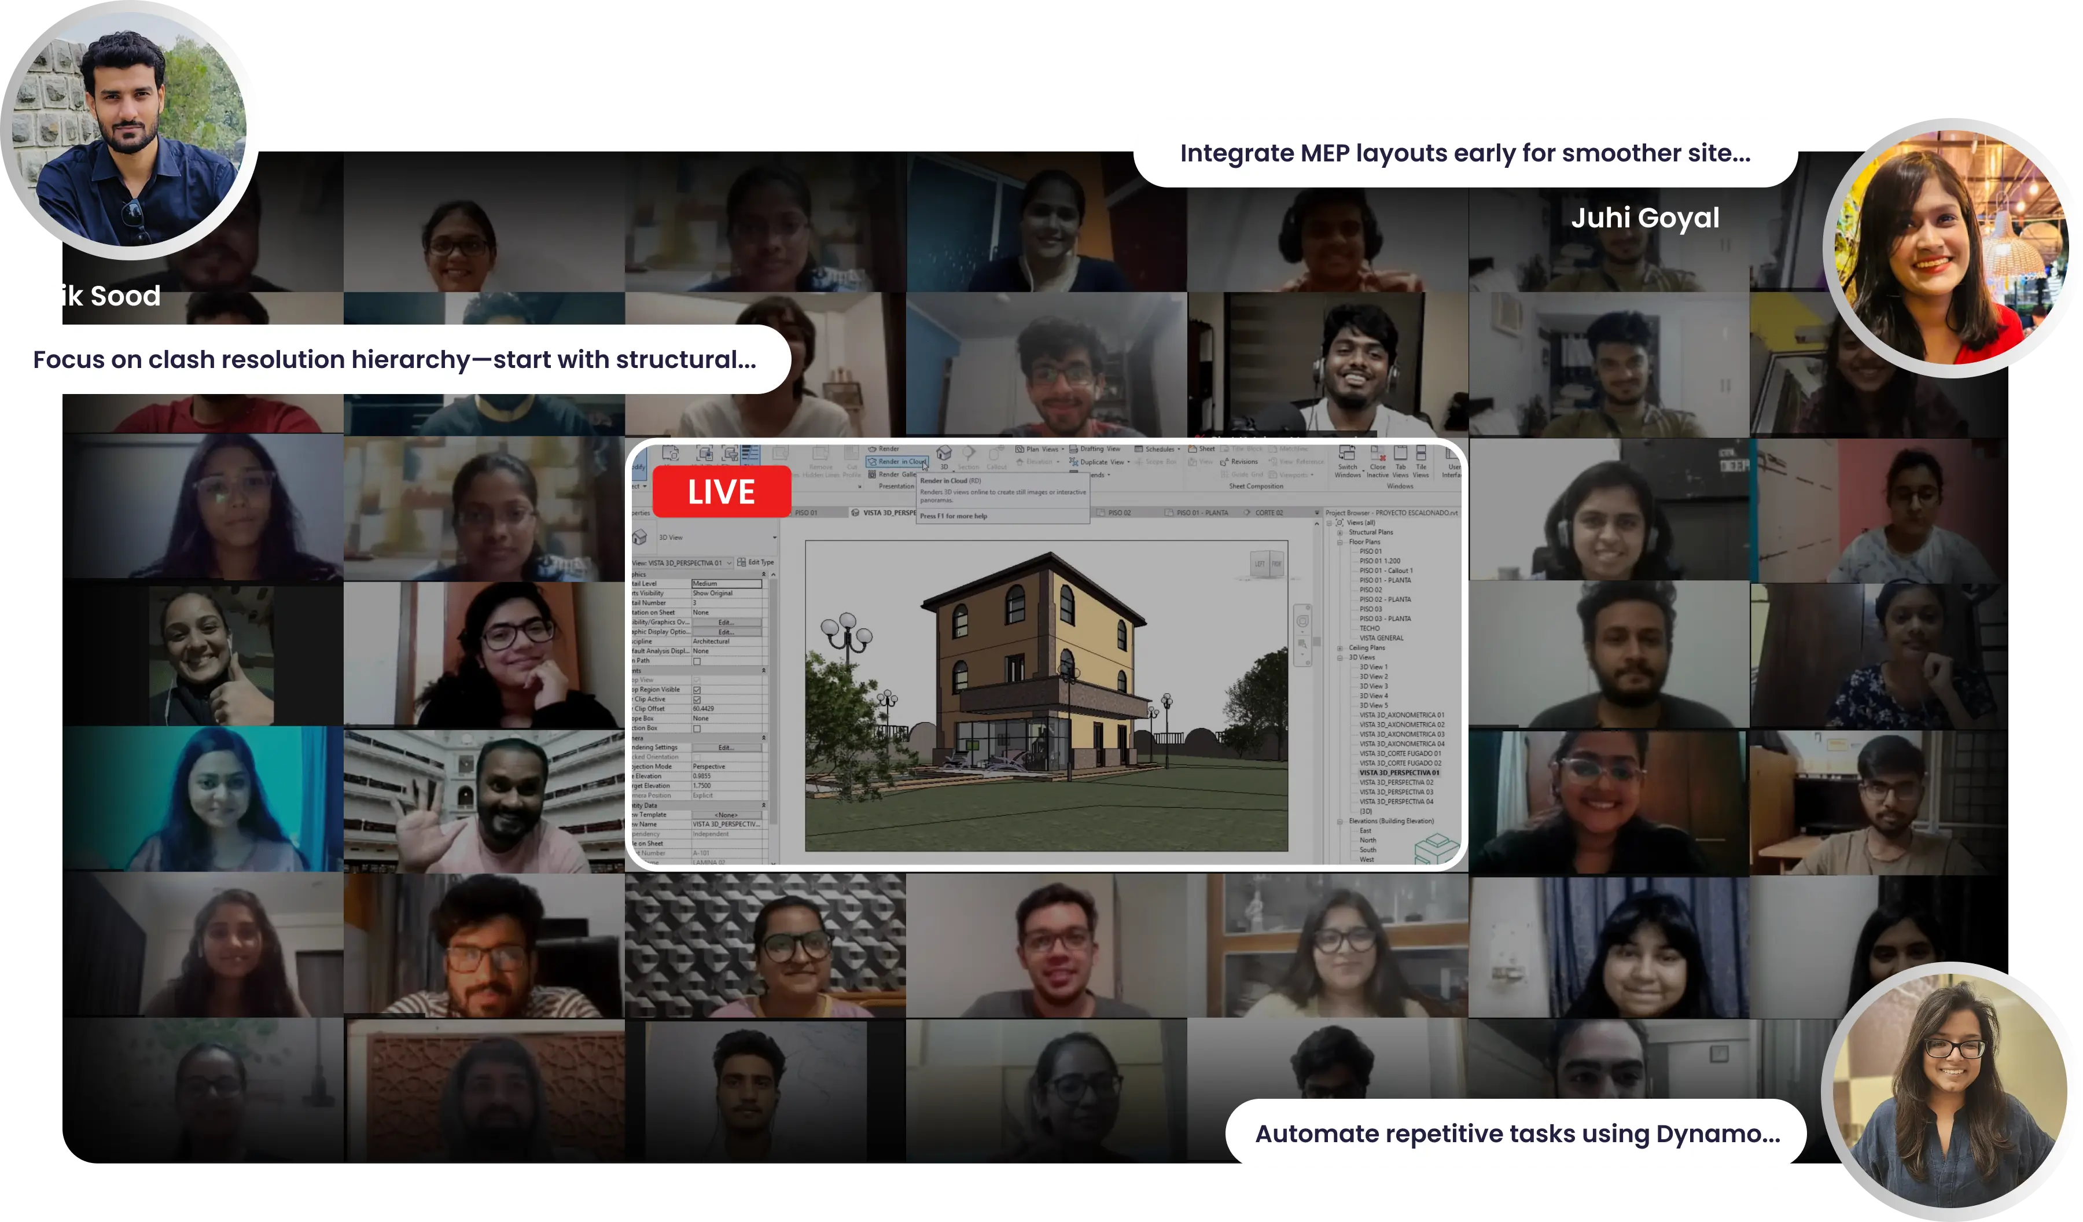
Task: Click the Render in Cloud tool
Action: click(897, 461)
